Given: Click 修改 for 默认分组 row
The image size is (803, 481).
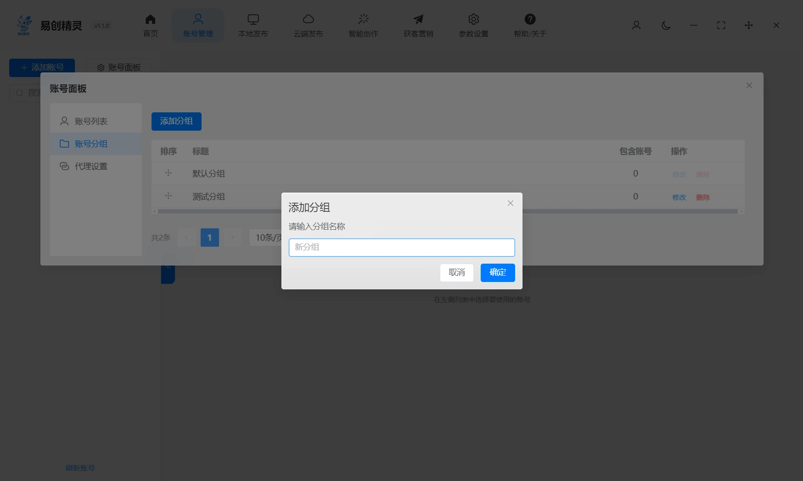Looking at the screenshot, I should click(x=679, y=174).
